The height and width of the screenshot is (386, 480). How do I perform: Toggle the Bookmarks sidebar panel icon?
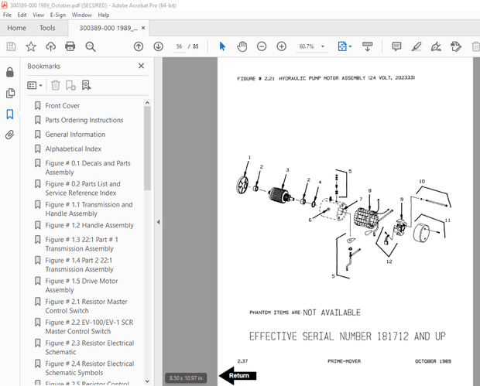pos(10,114)
